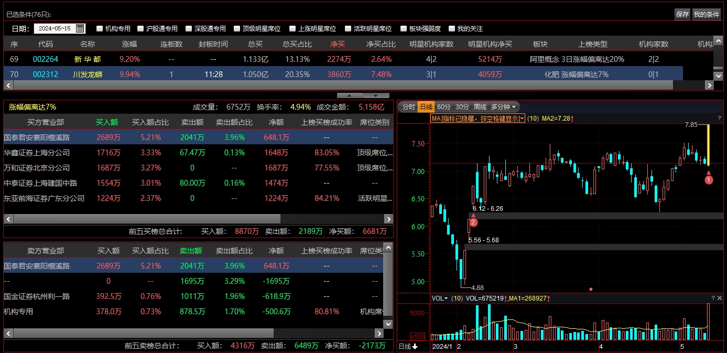
Task: Click the 上榜类型 column header
Action: pos(593,44)
